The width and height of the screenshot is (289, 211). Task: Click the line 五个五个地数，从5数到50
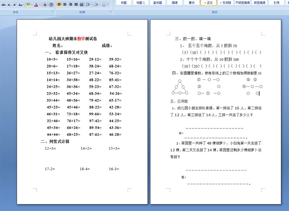click(x=208, y=46)
